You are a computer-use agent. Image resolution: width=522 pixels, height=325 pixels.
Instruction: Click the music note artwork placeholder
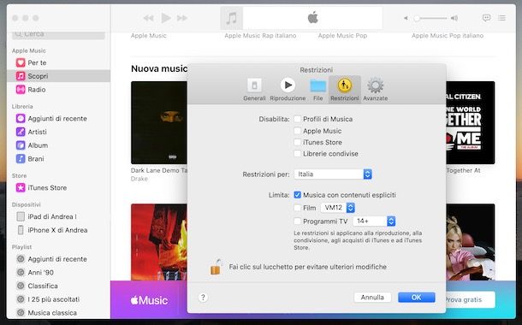(231, 18)
